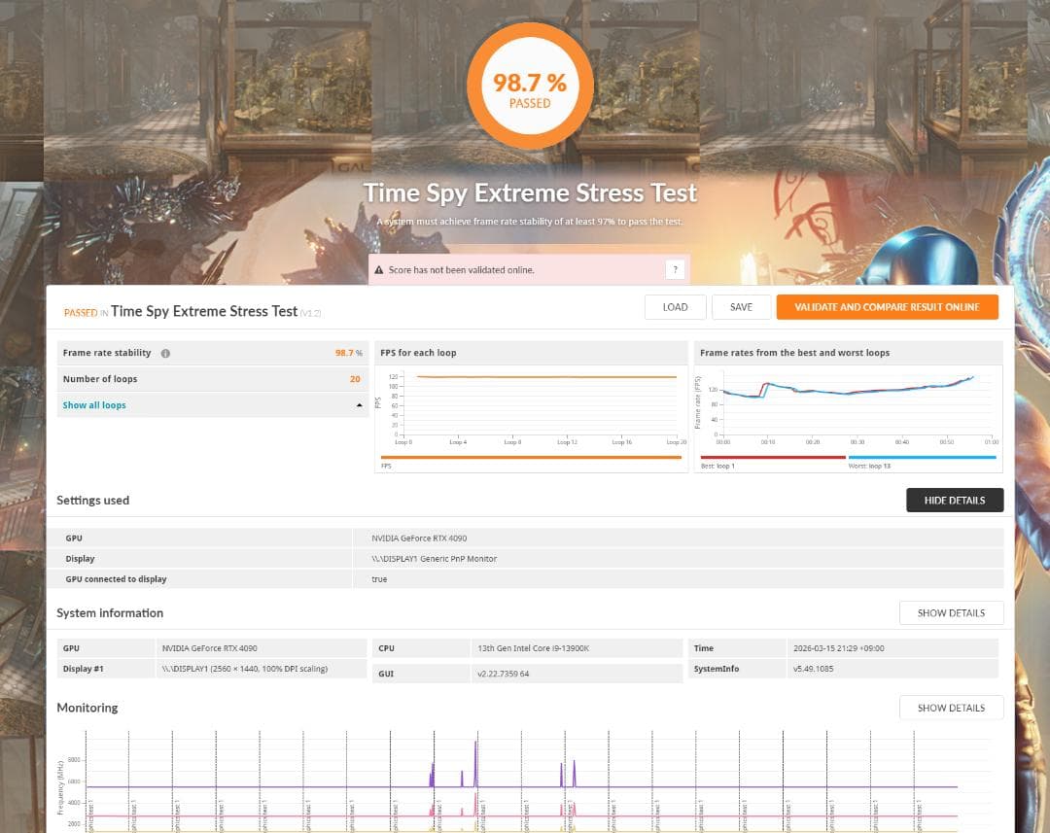Collapse the Show all loops arrow
1050x833 pixels.
click(360, 405)
